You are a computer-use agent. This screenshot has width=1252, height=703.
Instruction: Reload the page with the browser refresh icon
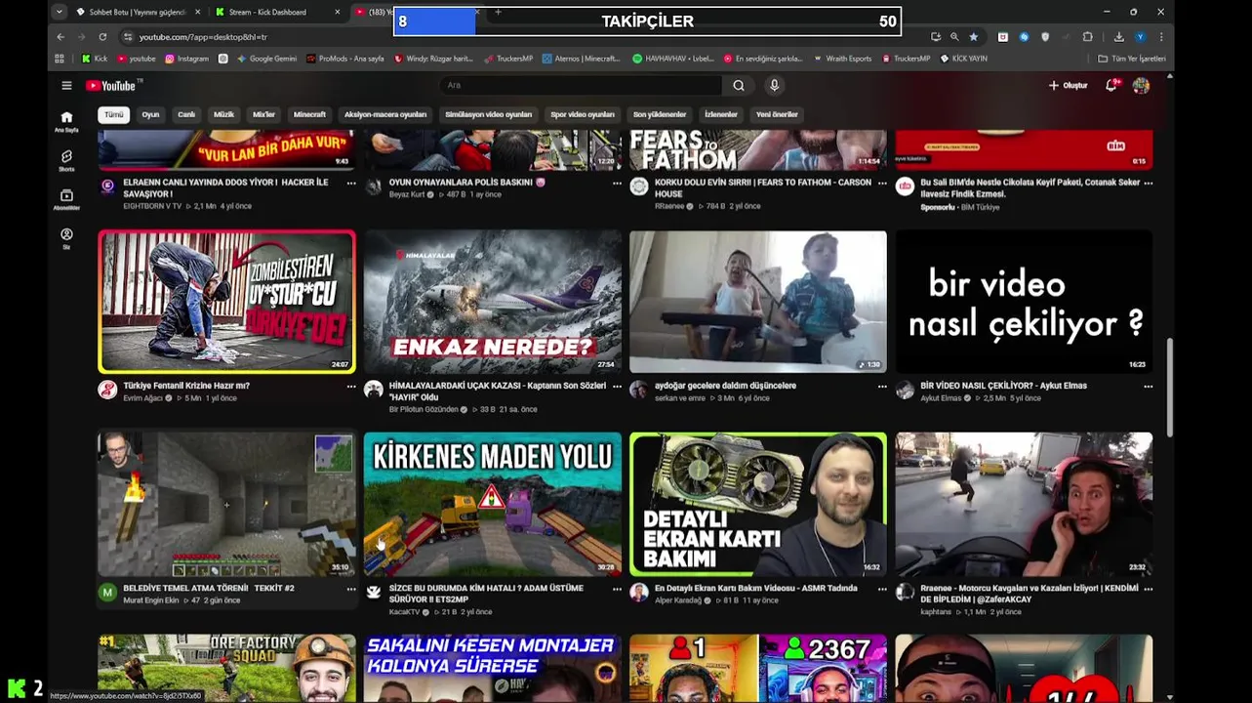pyautogui.click(x=102, y=37)
